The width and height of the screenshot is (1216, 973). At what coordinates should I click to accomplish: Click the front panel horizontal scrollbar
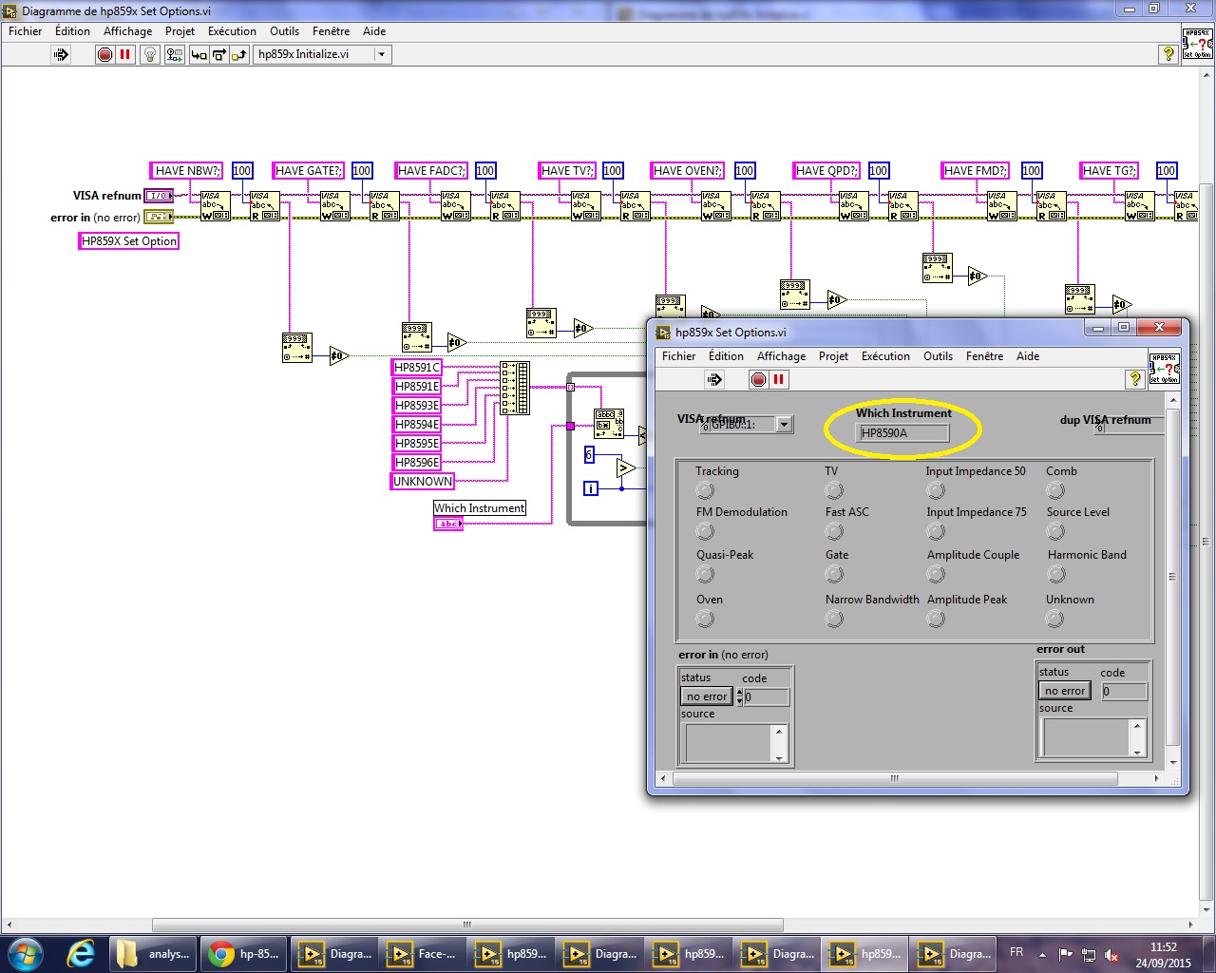click(x=894, y=778)
